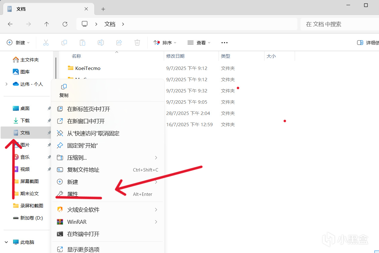Click the monitor icon in address bar
This screenshot has height=253, width=379.
tap(85, 24)
